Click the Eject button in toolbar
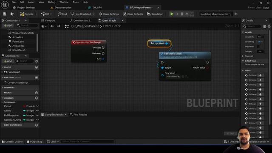272x153 pixels. point(187,14)
